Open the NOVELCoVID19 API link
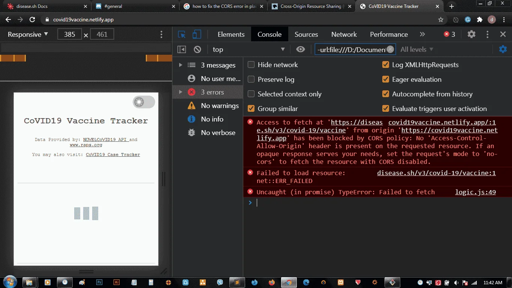The height and width of the screenshot is (288, 512). [x=106, y=139]
